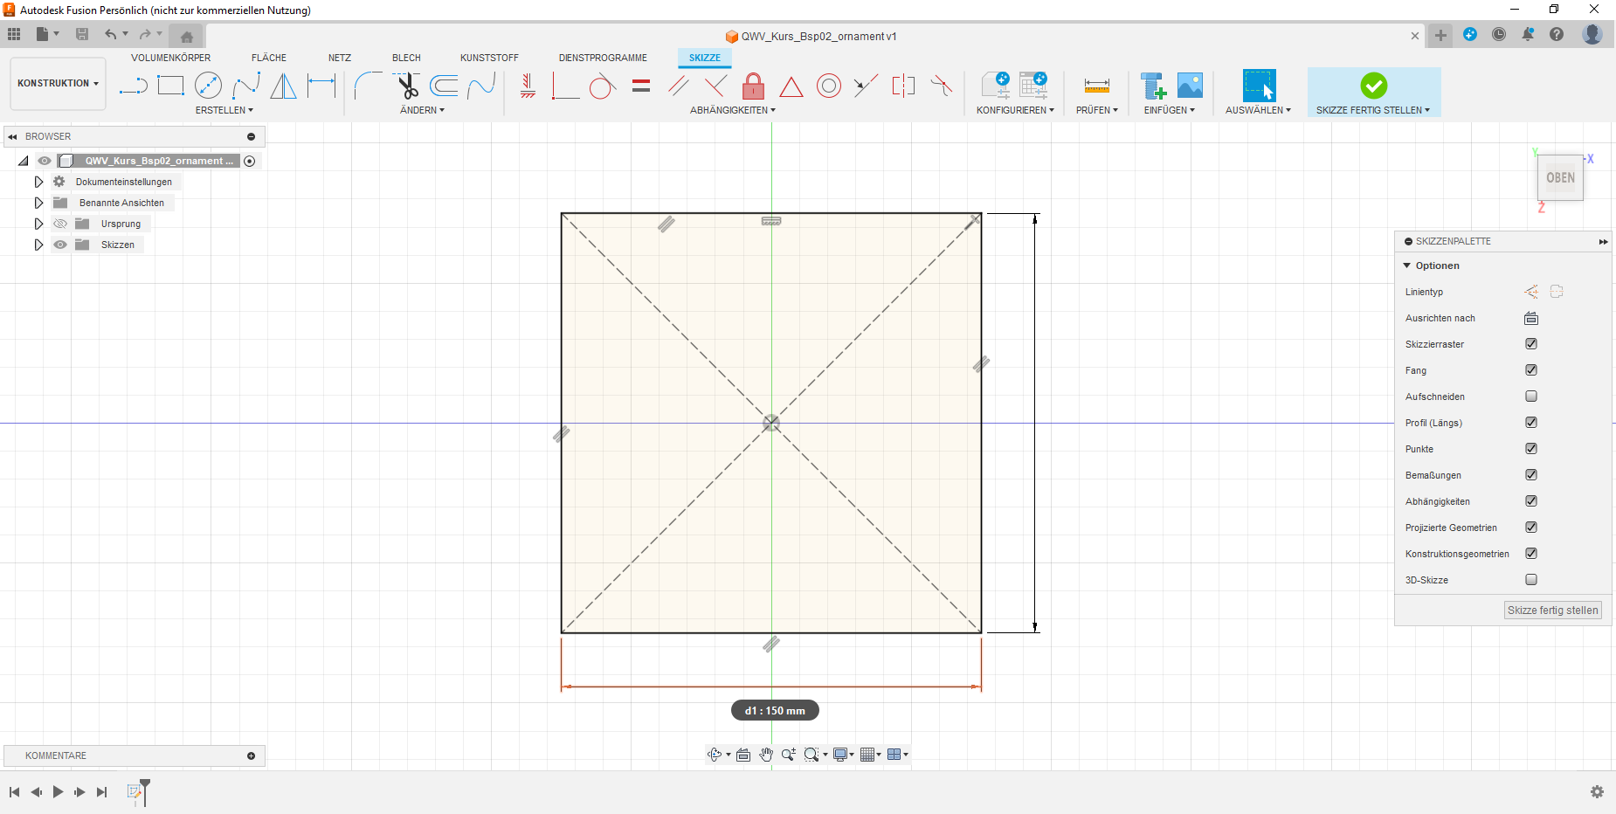Activate the scissors Trim tool
1616x814 pixels.
(407, 86)
